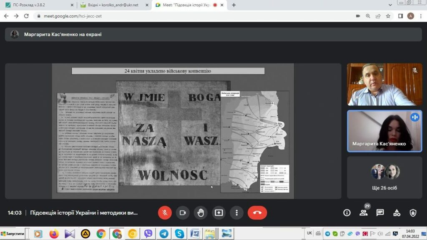Show the participants list panel

tap(363, 212)
